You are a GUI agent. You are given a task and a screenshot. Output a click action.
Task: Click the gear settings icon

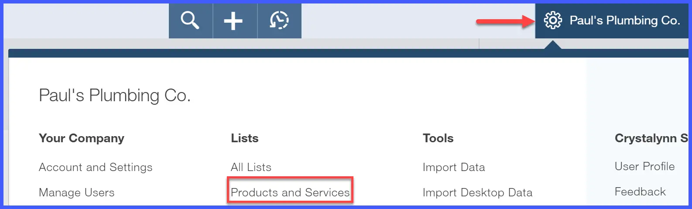pos(553,21)
